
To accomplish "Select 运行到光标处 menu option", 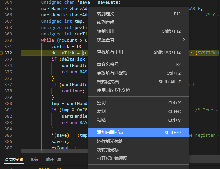I will pos(139,141).
